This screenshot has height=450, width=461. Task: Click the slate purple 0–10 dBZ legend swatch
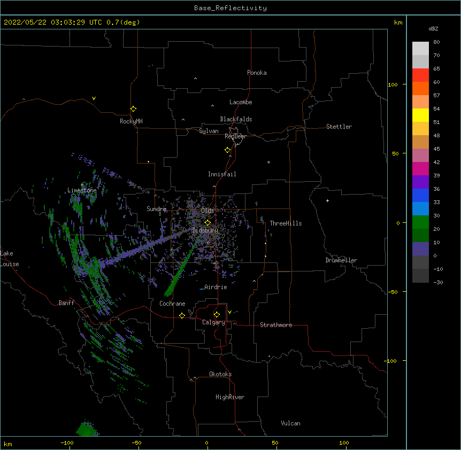420,249
